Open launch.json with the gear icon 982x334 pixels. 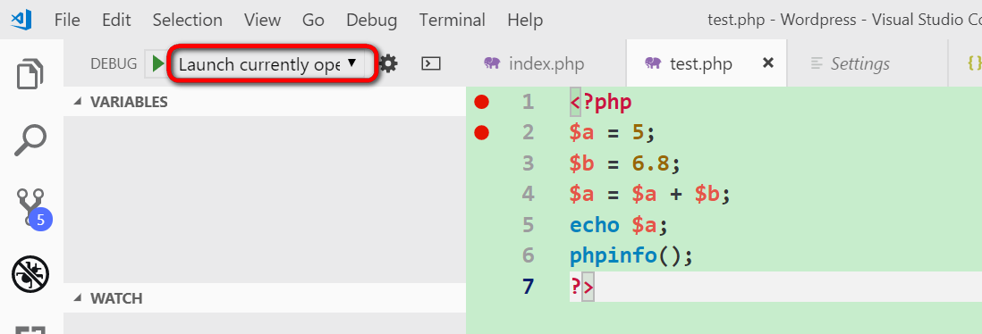point(388,63)
